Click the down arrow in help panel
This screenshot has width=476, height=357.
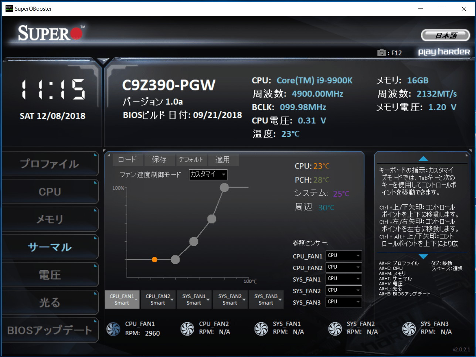(424, 256)
